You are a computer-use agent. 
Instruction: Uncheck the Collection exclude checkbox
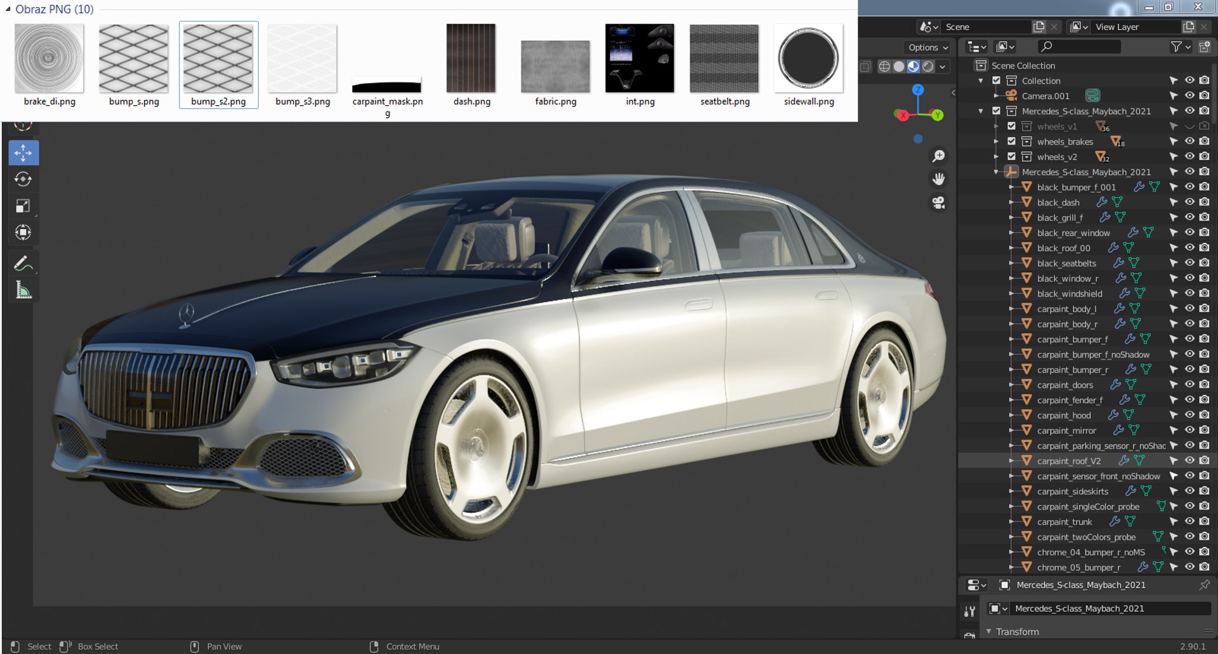(996, 81)
